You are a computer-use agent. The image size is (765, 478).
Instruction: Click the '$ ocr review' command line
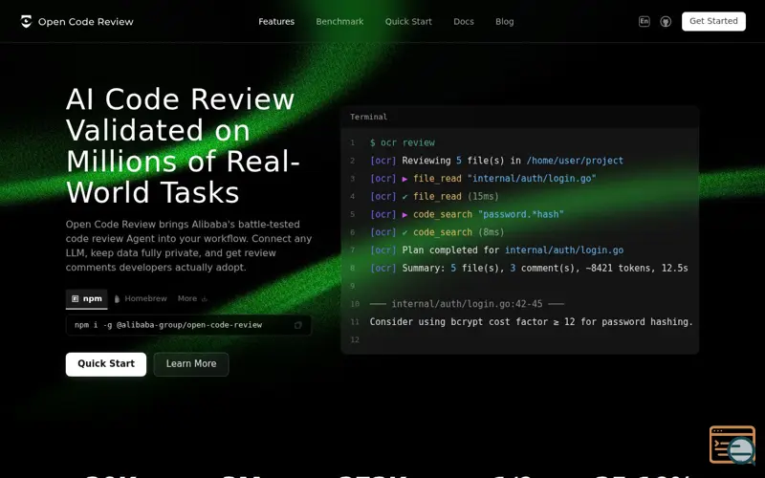point(402,142)
